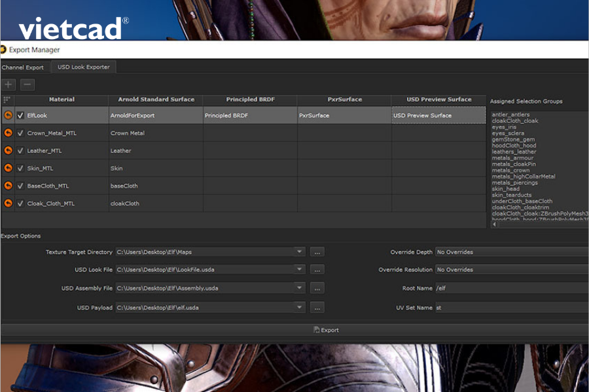The image size is (589, 392).
Task: Click orange revert icon in Cloak_Cloth_MTL row
Action: tap(8, 203)
